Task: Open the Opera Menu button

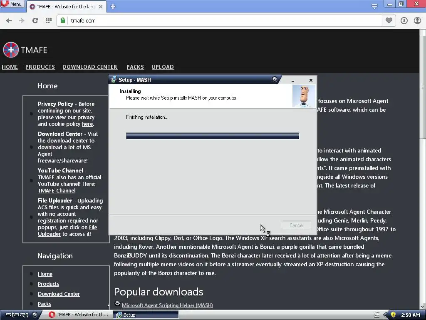Action: point(12,4)
